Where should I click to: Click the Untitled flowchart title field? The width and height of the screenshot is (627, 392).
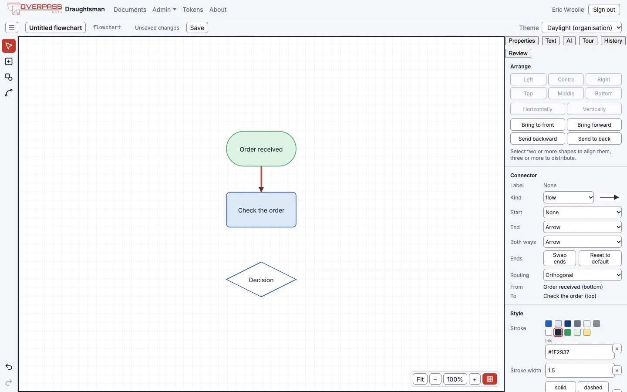click(x=55, y=27)
